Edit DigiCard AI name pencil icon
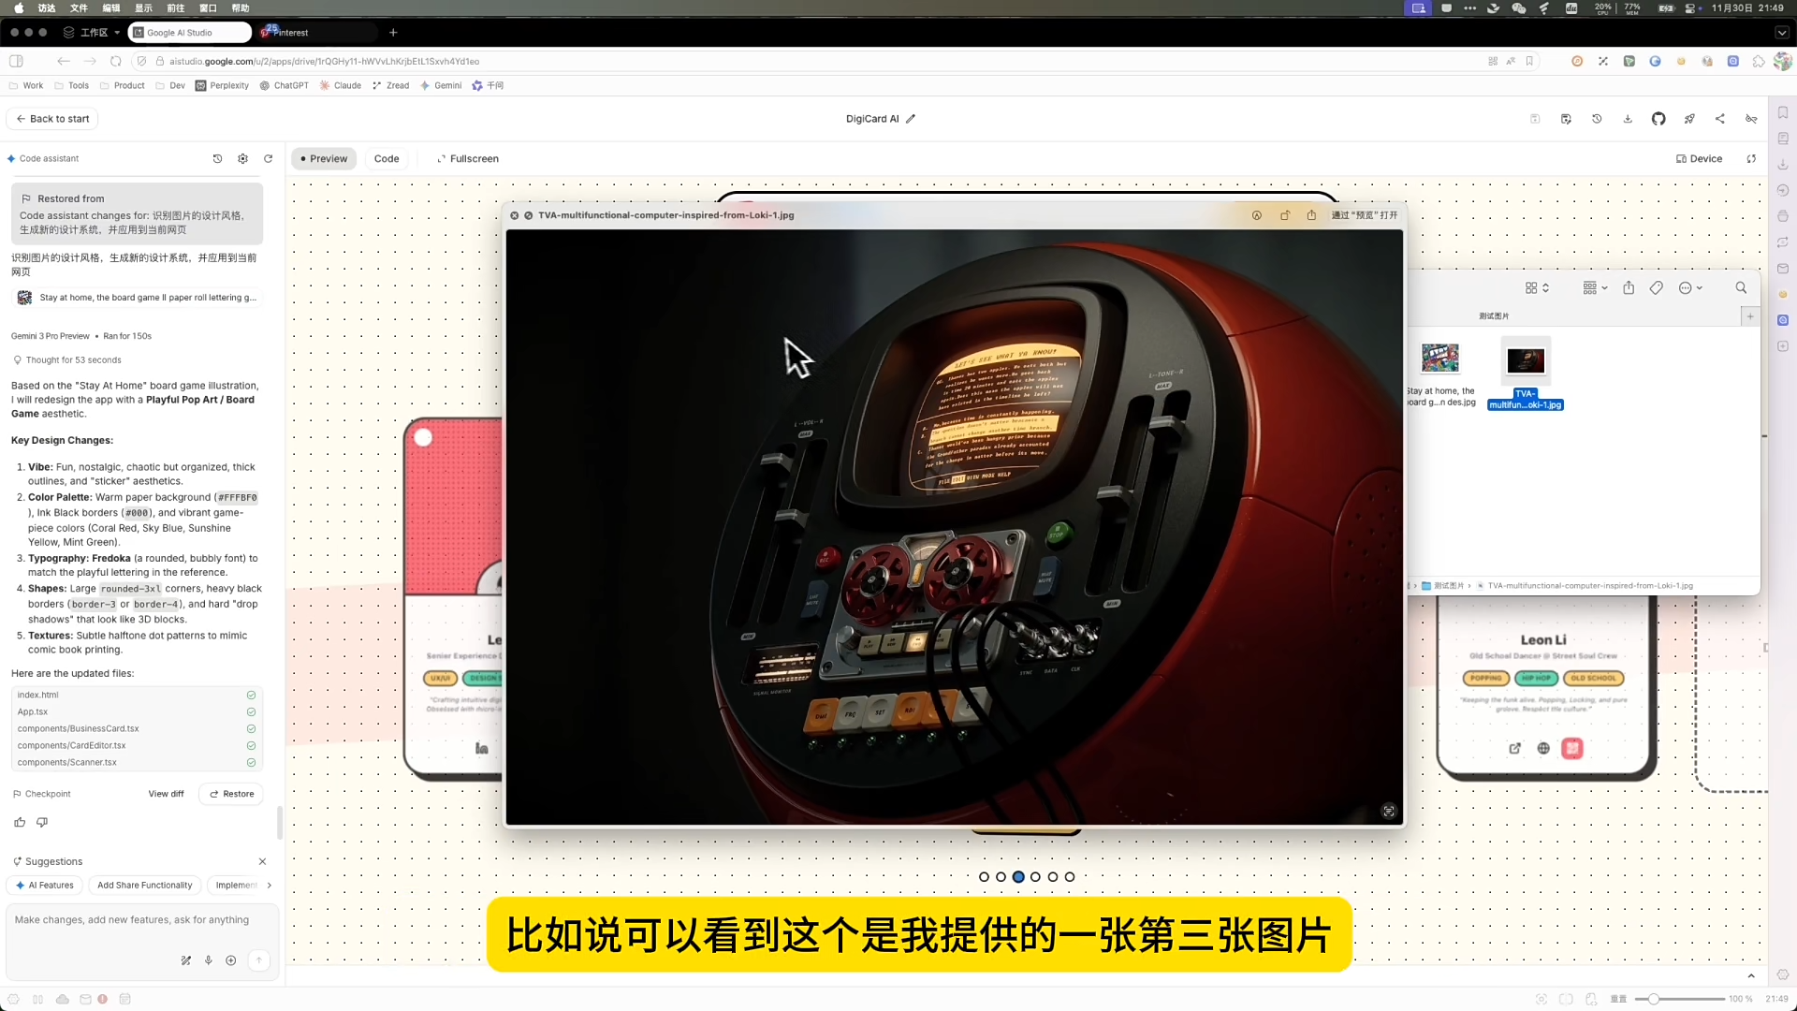 click(911, 119)
